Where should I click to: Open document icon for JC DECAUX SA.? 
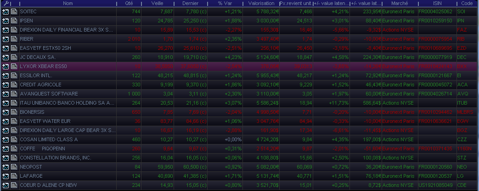coord(14,58)
